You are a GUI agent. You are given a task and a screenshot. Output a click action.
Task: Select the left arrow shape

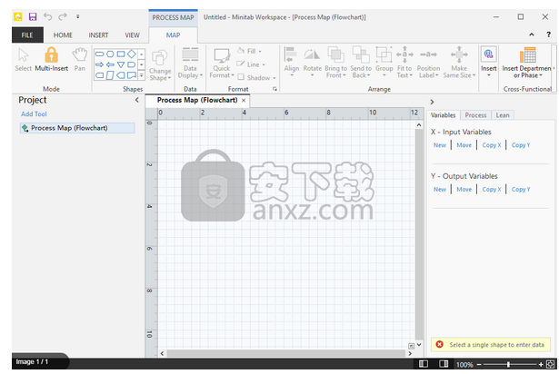[x=110, y=64]
